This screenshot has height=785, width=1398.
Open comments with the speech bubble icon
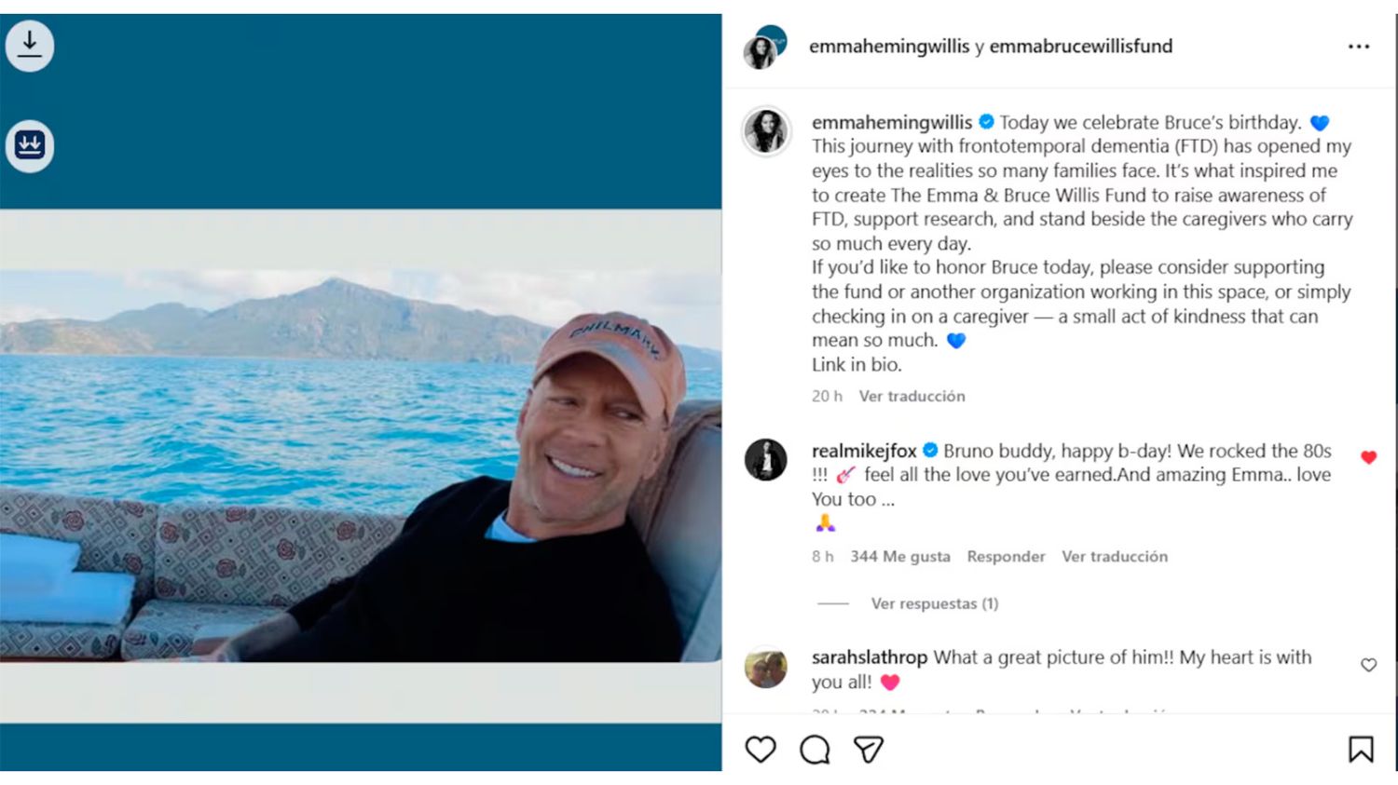click(815, 750)
